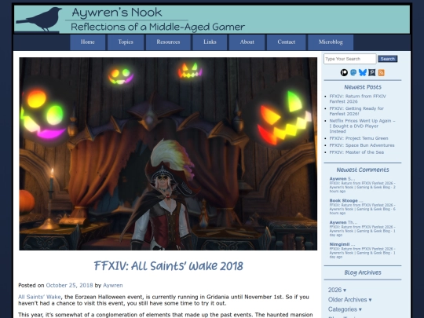Open post 'FFXIV: Return from FFXIV Fanfest 2026'
Viewport: 424px width, 318px height.
click(357, 99)
